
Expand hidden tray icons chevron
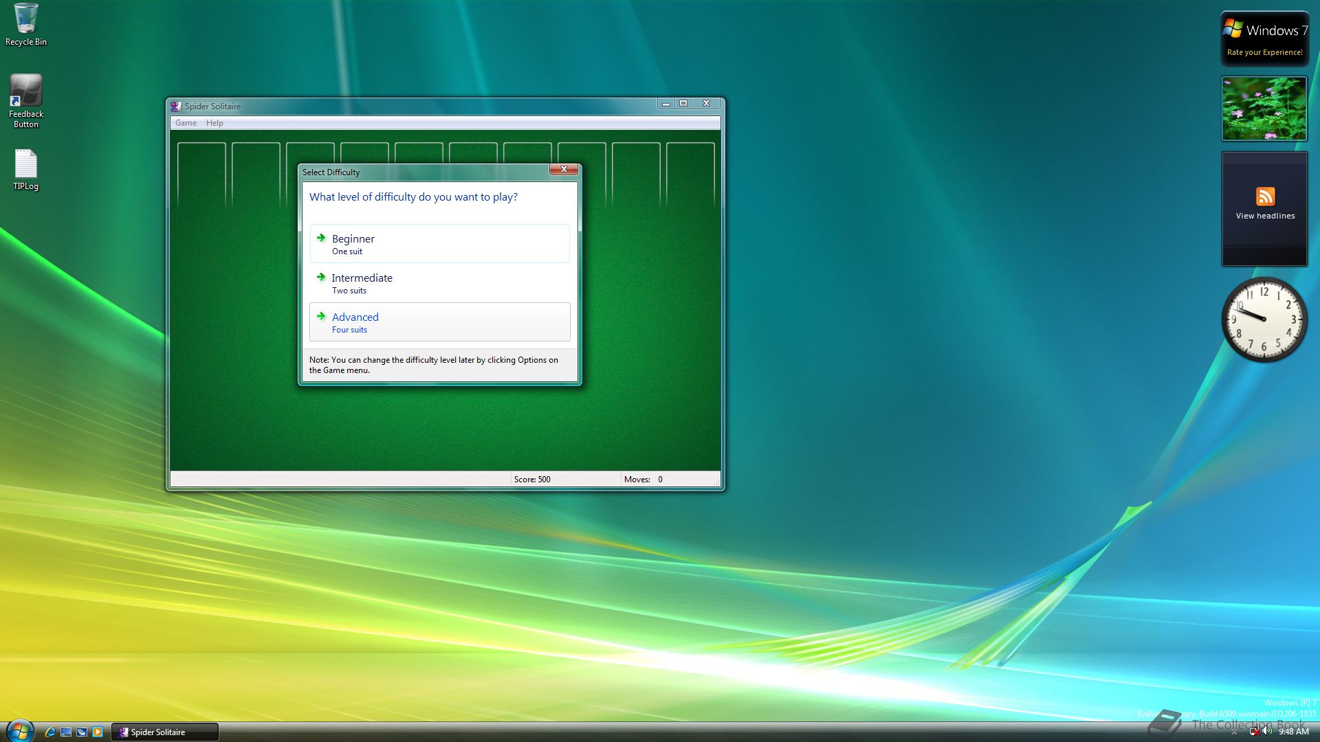tap(1234, 732)
